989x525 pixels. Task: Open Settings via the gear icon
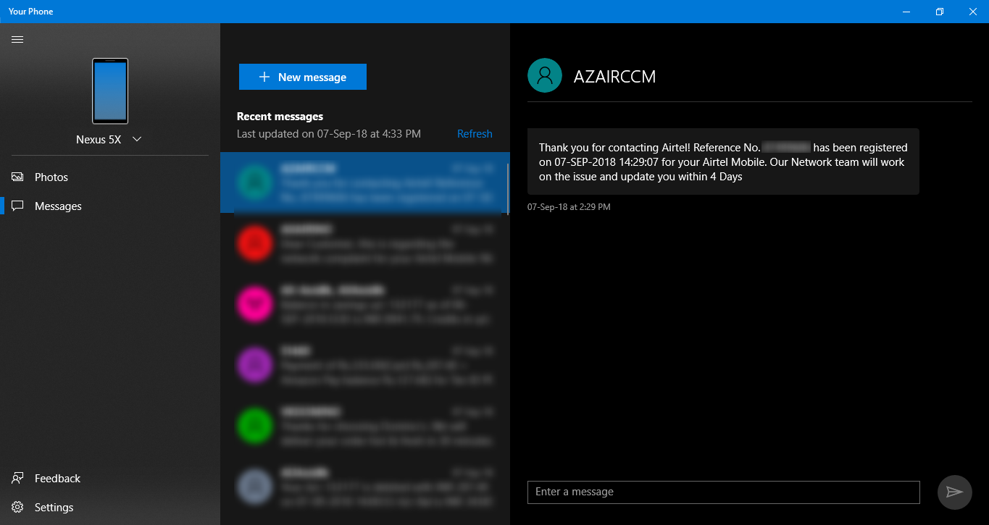[x=17, y=507]
